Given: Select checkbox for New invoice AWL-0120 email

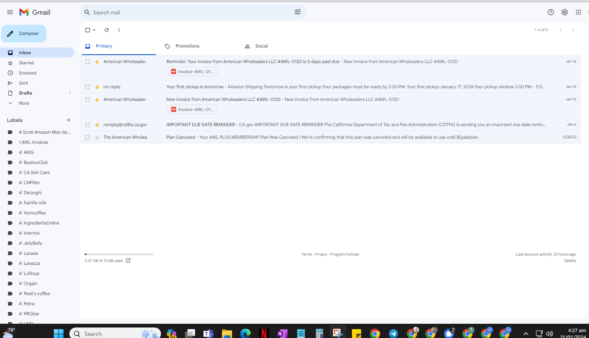Looking at the screenshot, I should pos(87,99).
